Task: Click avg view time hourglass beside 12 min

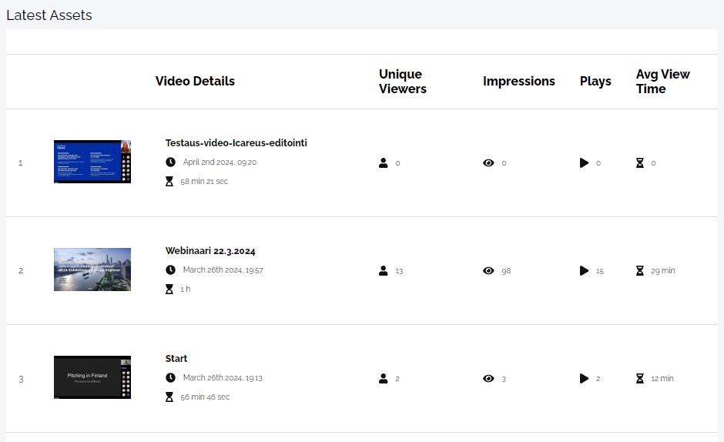Action: 640,378
